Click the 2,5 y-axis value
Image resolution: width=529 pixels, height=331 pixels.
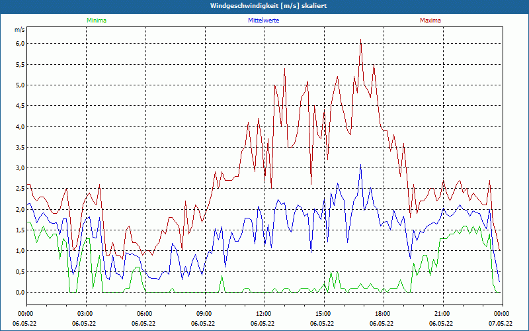point(20,189)
